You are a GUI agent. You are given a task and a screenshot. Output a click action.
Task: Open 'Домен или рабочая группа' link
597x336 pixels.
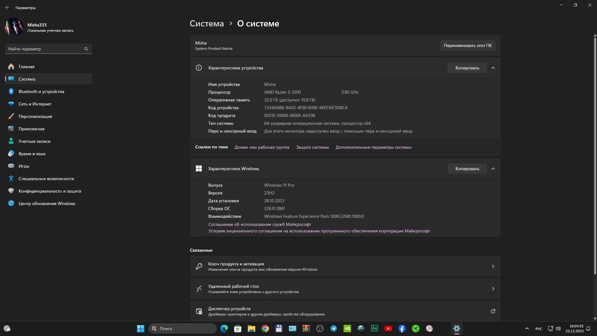[262, 147]
